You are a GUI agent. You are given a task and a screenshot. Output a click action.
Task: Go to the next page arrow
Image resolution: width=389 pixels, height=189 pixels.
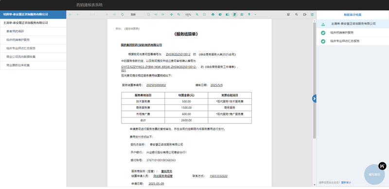coord(106,15)
